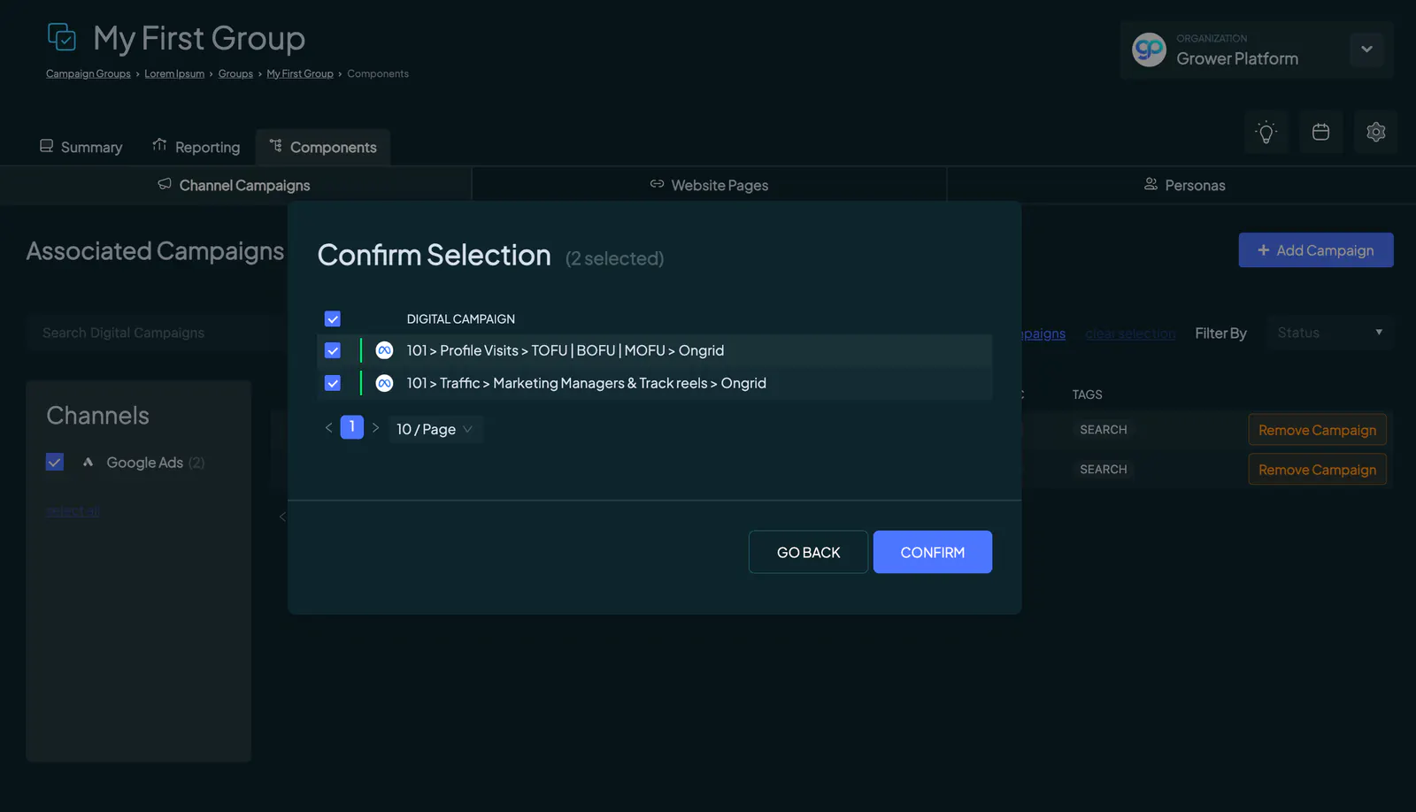Image resolution: width=1416 pixels, height=812 pixels.
Task: Go to next page arrow in modal
Action: [375, 427]
